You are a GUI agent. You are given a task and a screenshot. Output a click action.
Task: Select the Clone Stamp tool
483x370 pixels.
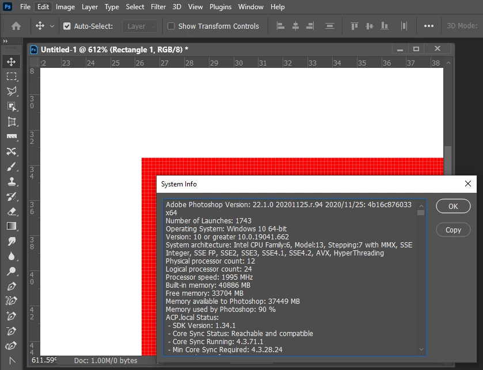[x=12, y=181]
